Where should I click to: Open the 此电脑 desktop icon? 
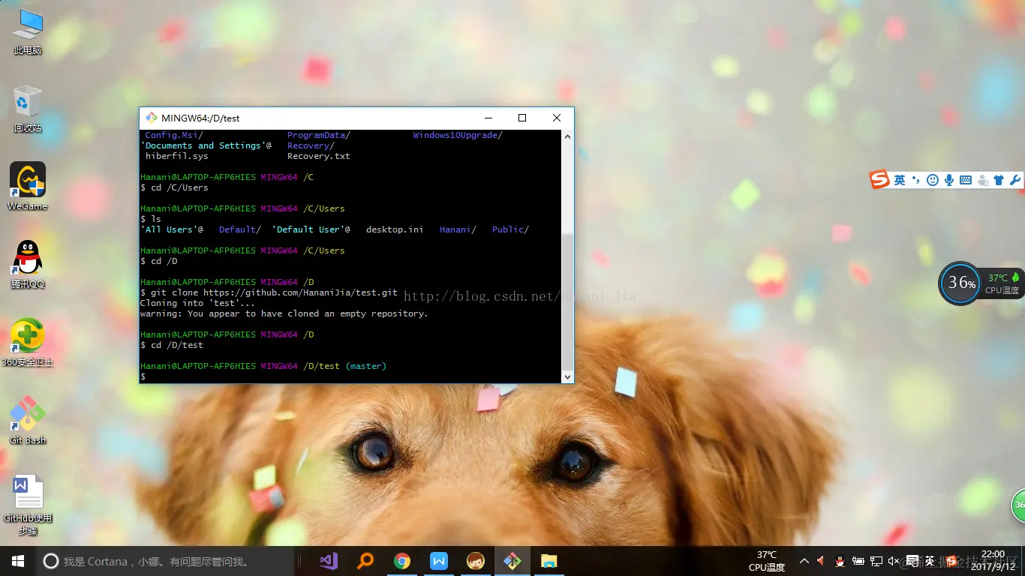(x=28, y=31)
